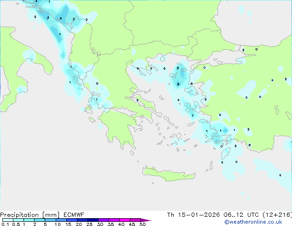Click the Rhodes island outline

pos(226,153)
